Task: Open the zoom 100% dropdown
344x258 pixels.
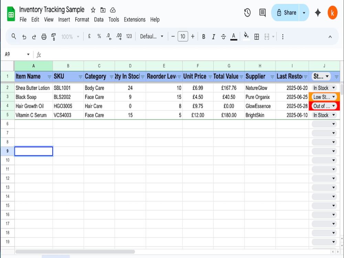Action: tap(70, 37)
